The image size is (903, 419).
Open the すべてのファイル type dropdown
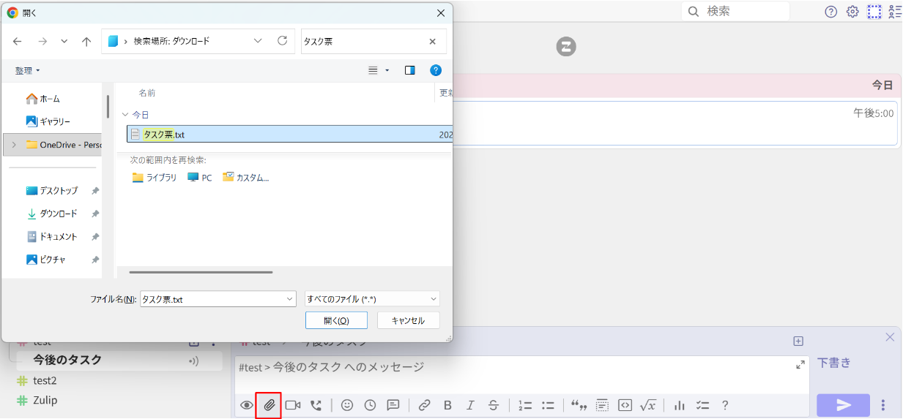point(372,299)
